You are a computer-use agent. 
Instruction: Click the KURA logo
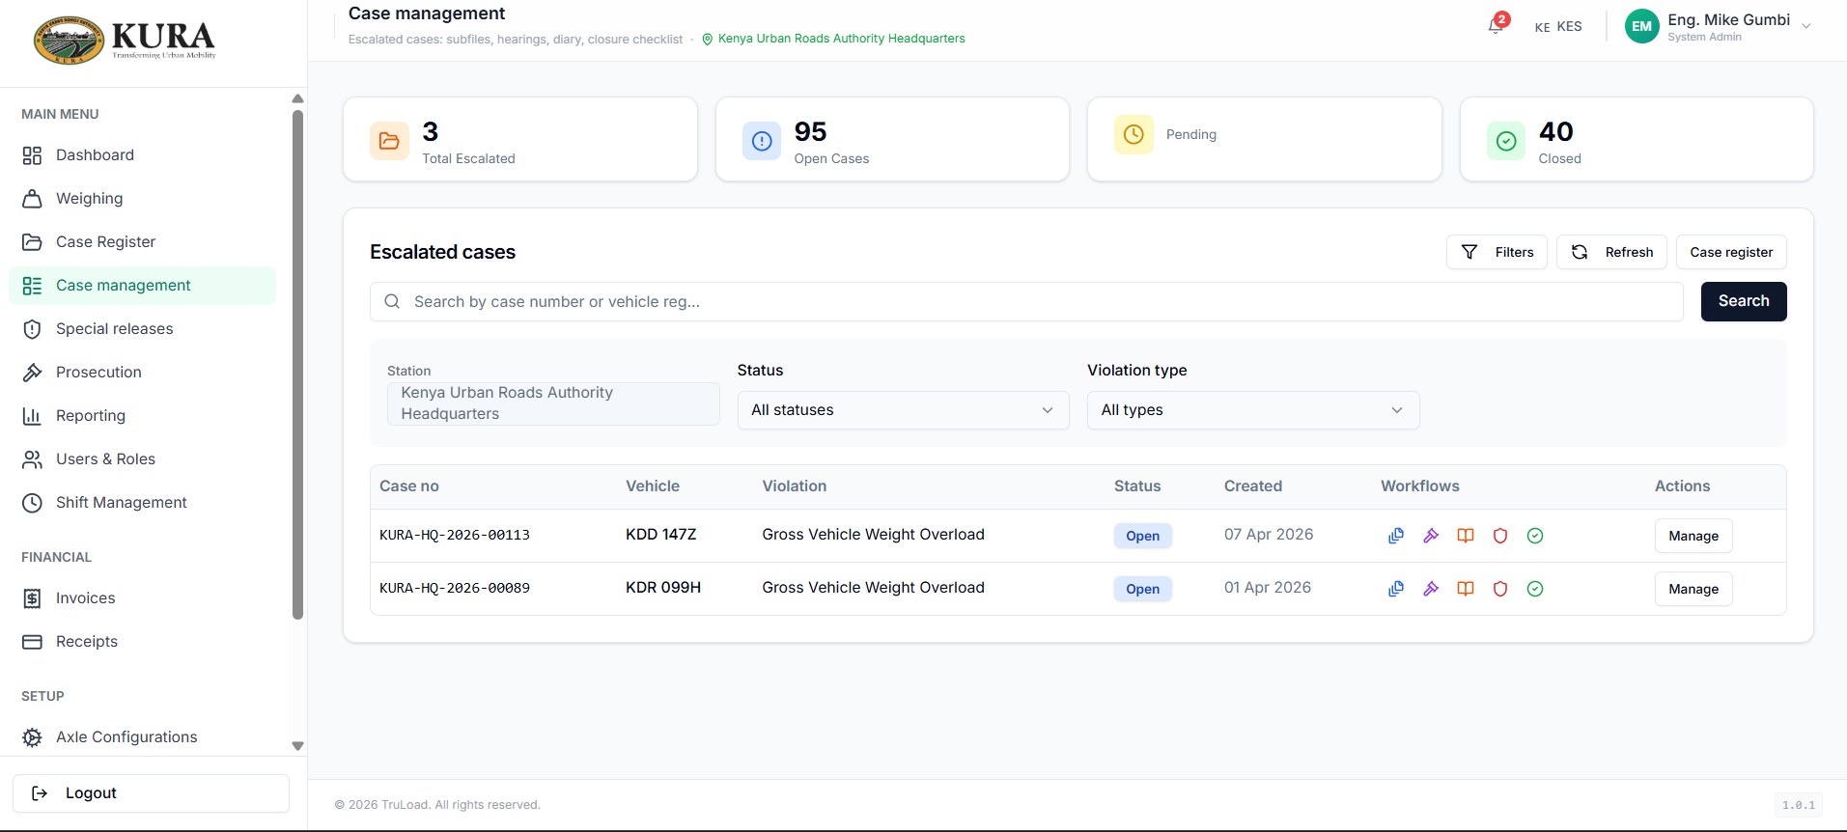125,41
